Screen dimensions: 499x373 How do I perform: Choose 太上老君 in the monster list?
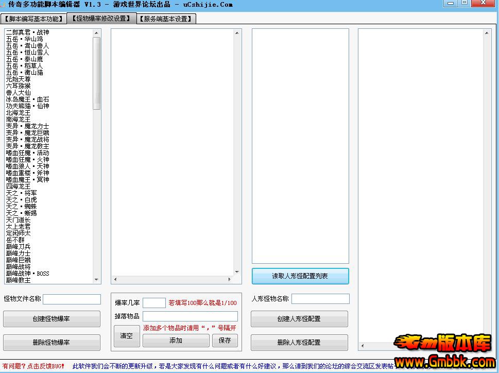[x=19, y=227]
